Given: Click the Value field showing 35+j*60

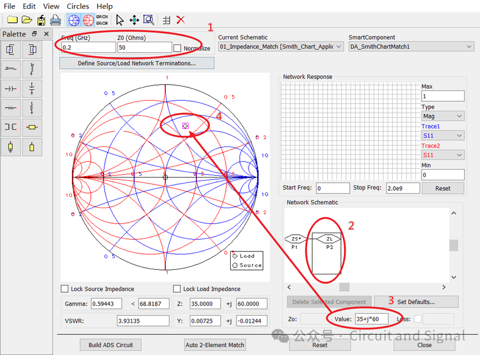Looking at the screenshot, I should point(372,319).
